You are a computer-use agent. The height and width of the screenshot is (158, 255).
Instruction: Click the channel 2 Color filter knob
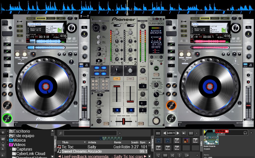coord(130,71)
